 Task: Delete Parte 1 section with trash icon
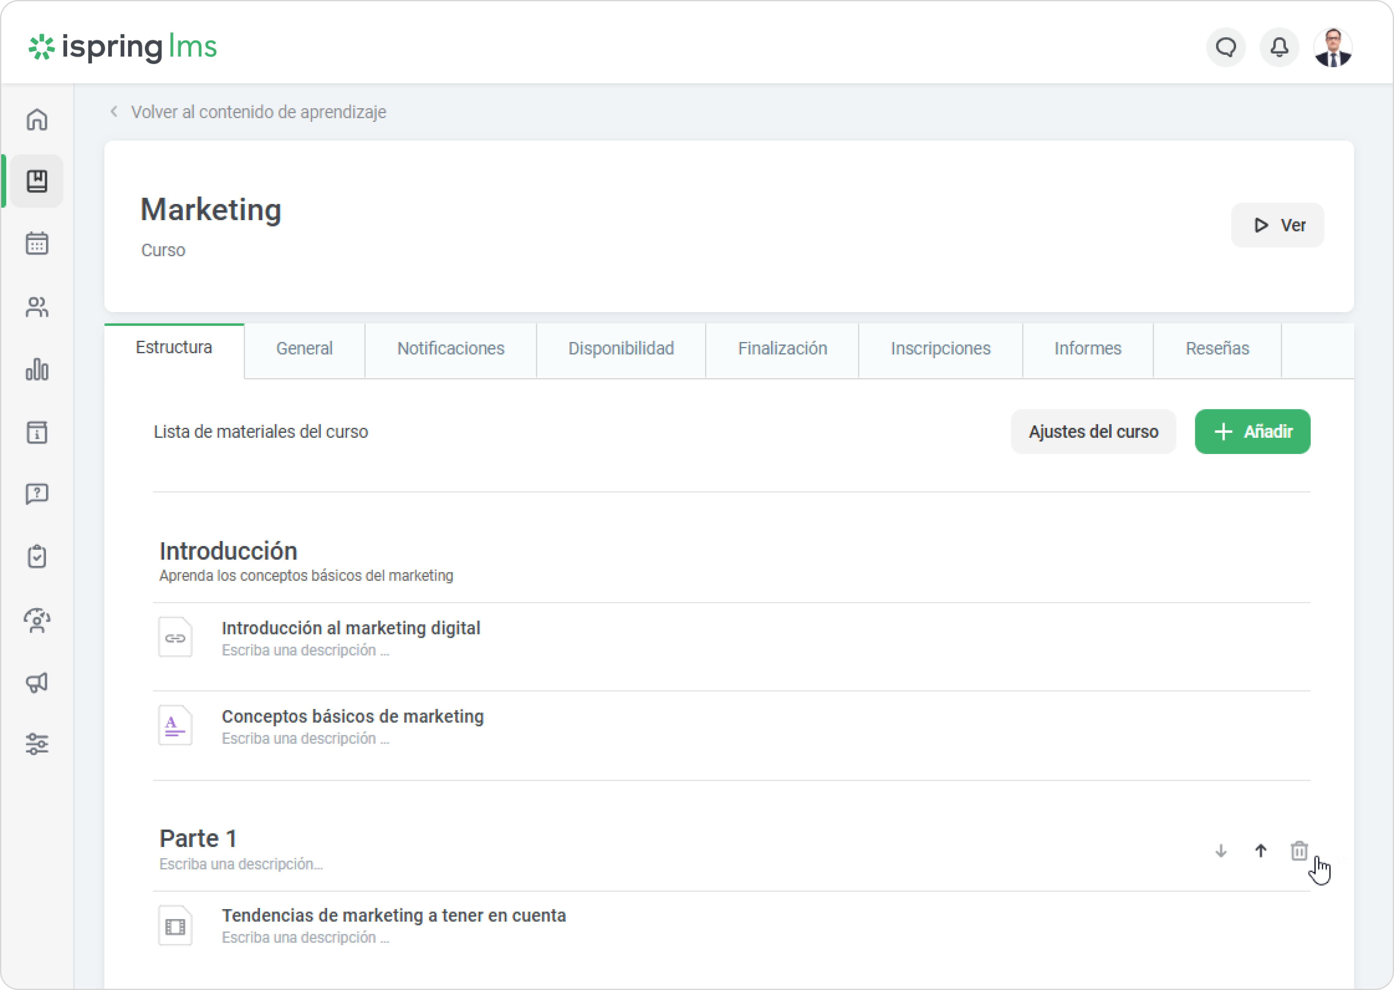(1299, 850)
